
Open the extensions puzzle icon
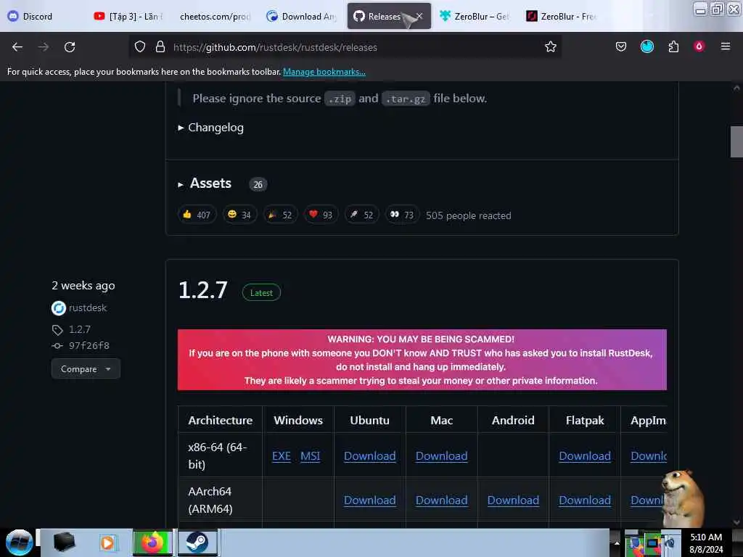673,46
